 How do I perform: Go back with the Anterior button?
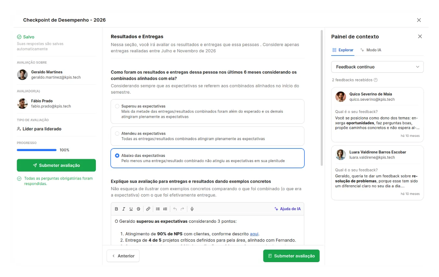coord(123,256)
